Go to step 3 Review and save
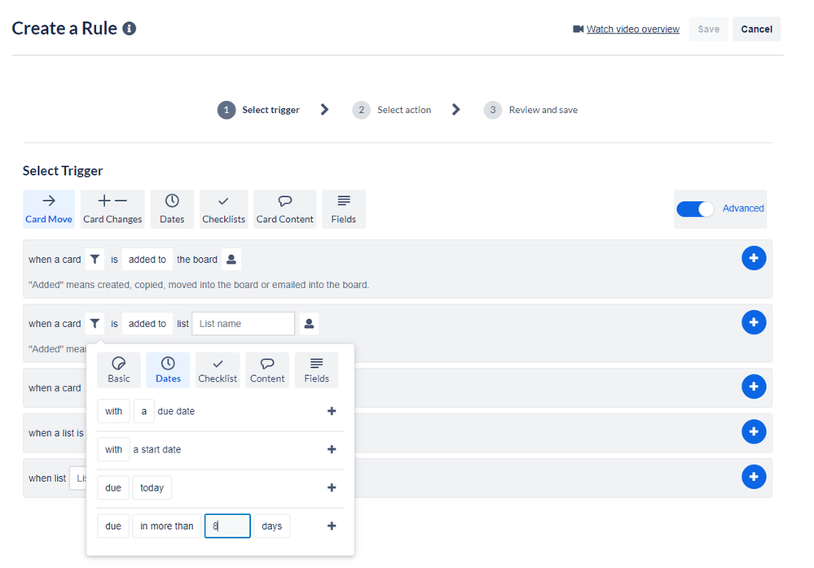 coord(530,110)
